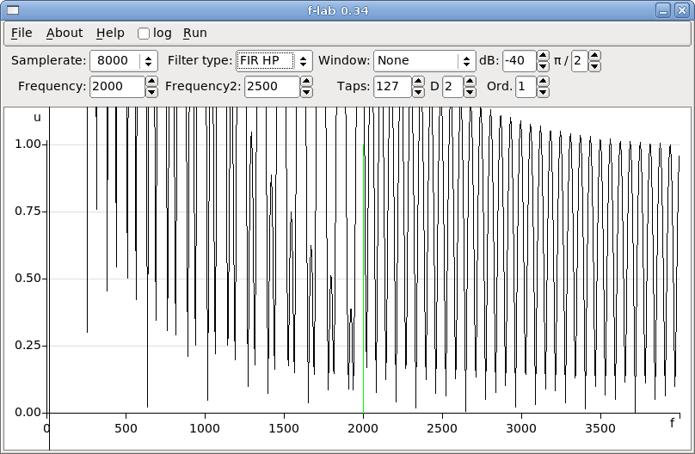The height and width of the screenshot is (454, 695).
Task: Click the 3500 label on frequency axis
Action: (600, 428)
